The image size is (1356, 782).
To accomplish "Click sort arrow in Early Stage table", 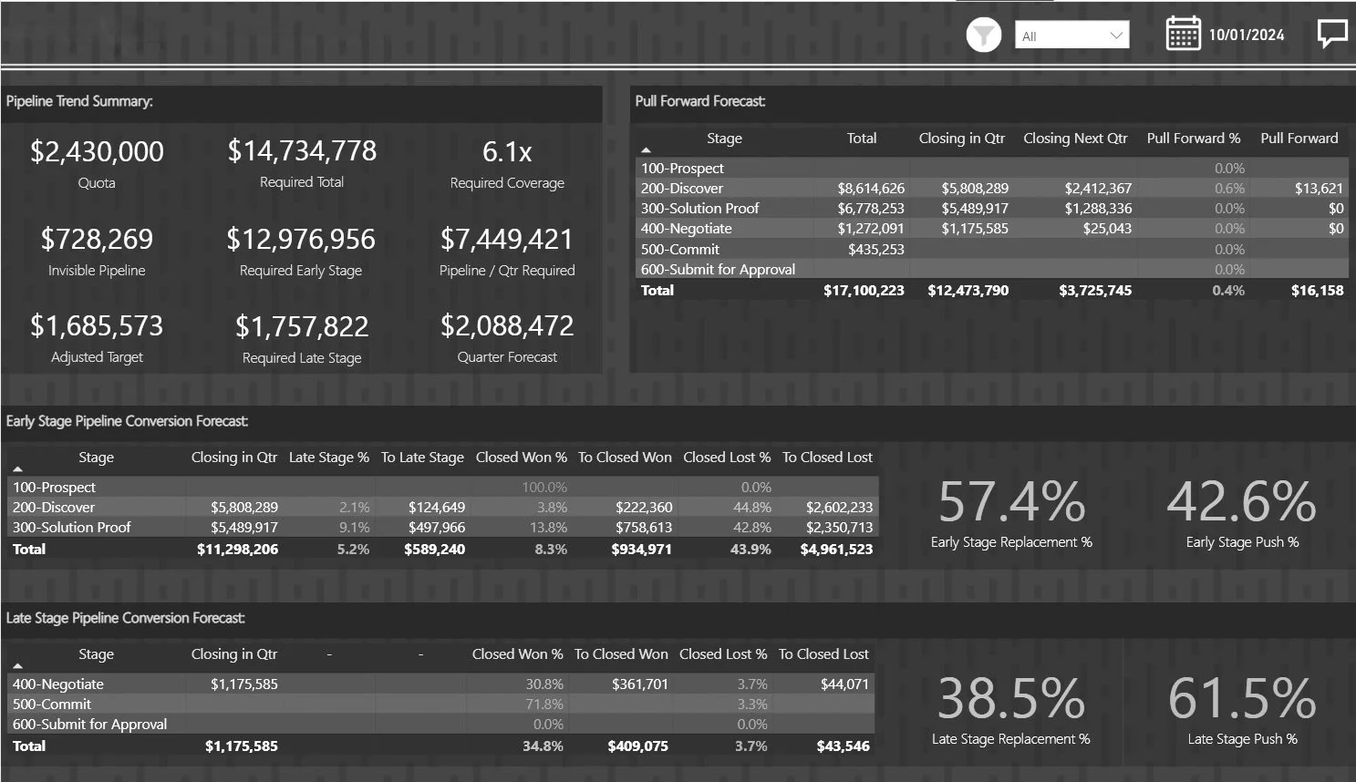I will [17, 468].
